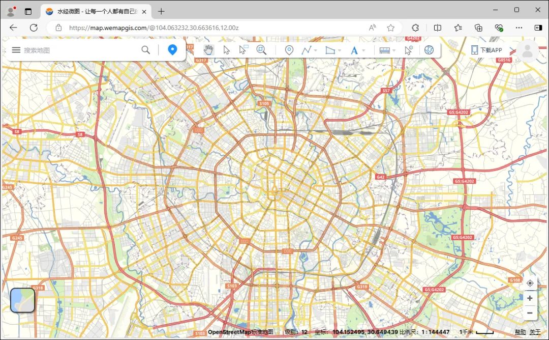Click the locate my position button

[x=530, y=283]
